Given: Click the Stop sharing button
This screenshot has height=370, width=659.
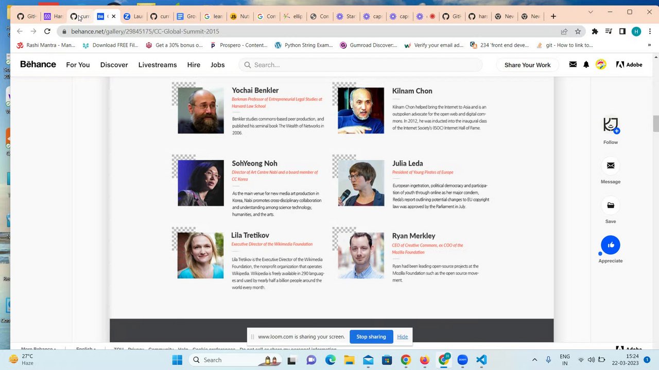Looking at the screenshot, I should pyautogui.click(x=371, y=337).
